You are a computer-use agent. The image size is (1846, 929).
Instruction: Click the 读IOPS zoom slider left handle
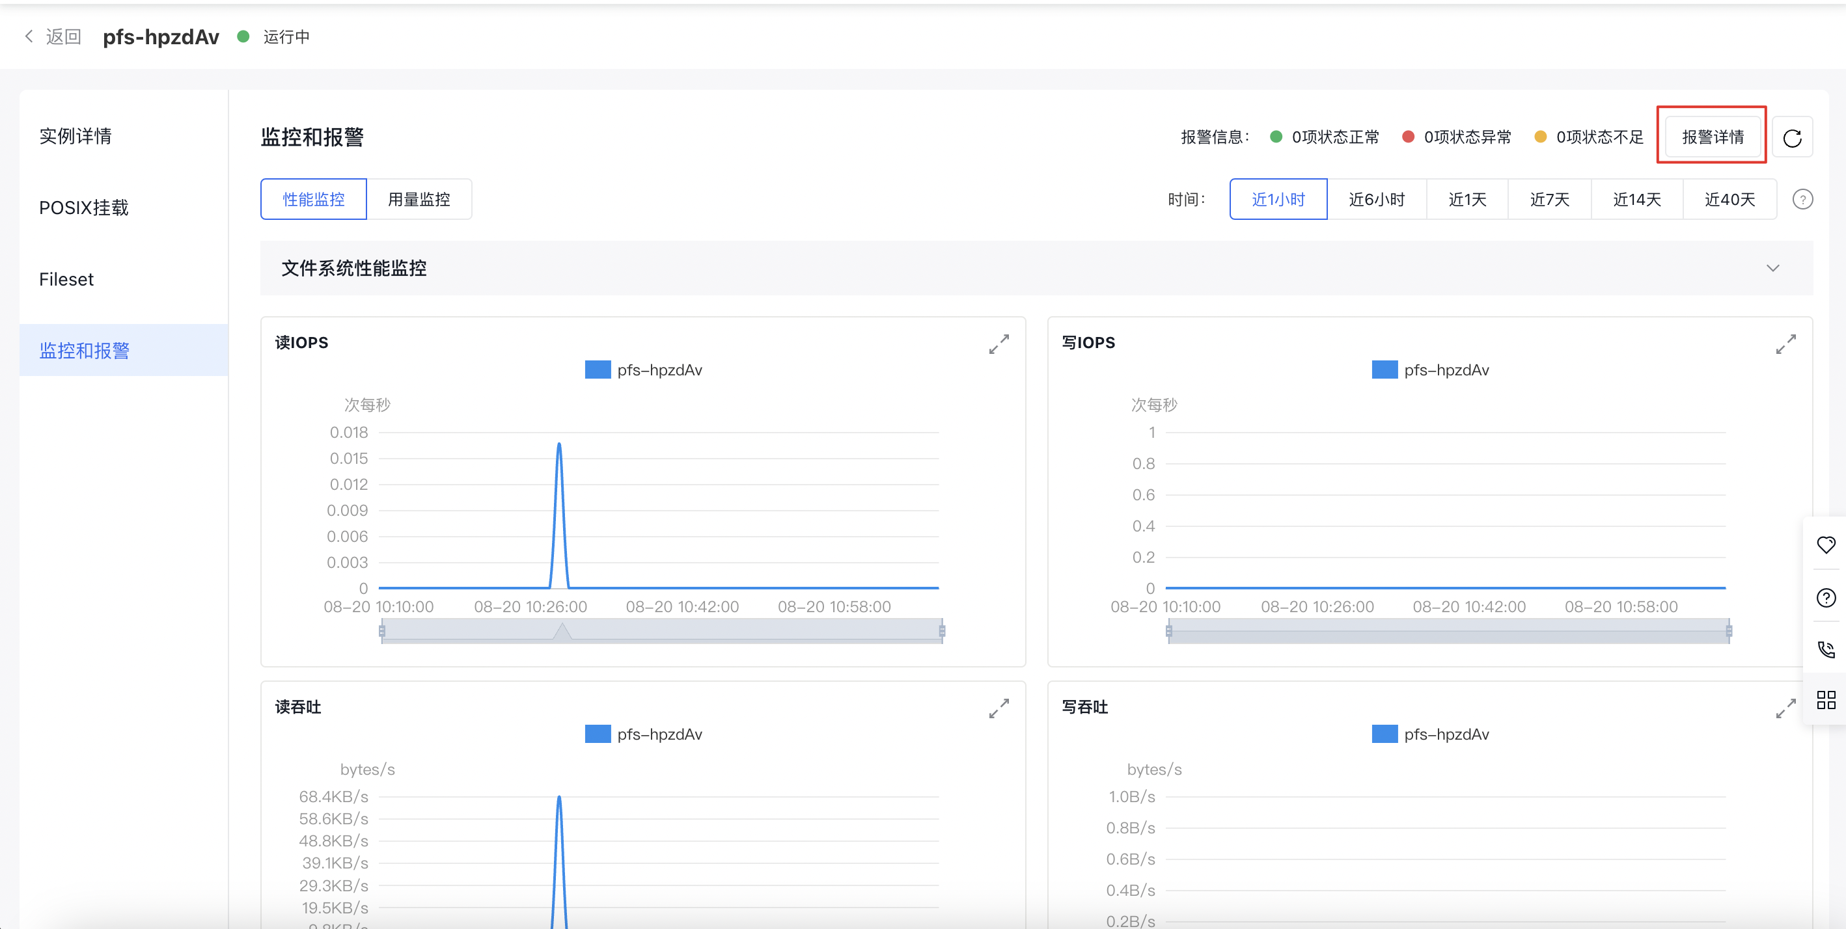pos(382,631)
